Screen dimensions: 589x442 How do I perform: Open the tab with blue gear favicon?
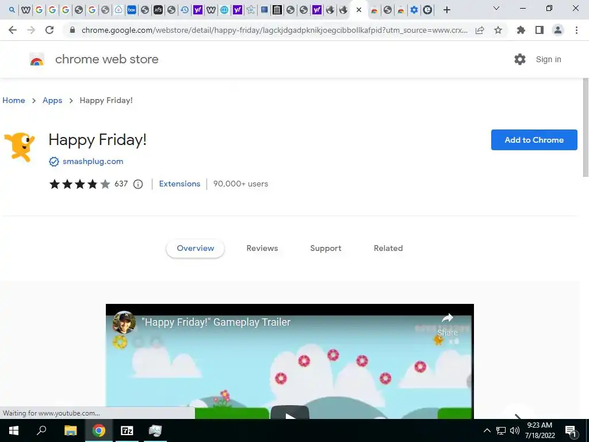[414, 10]
